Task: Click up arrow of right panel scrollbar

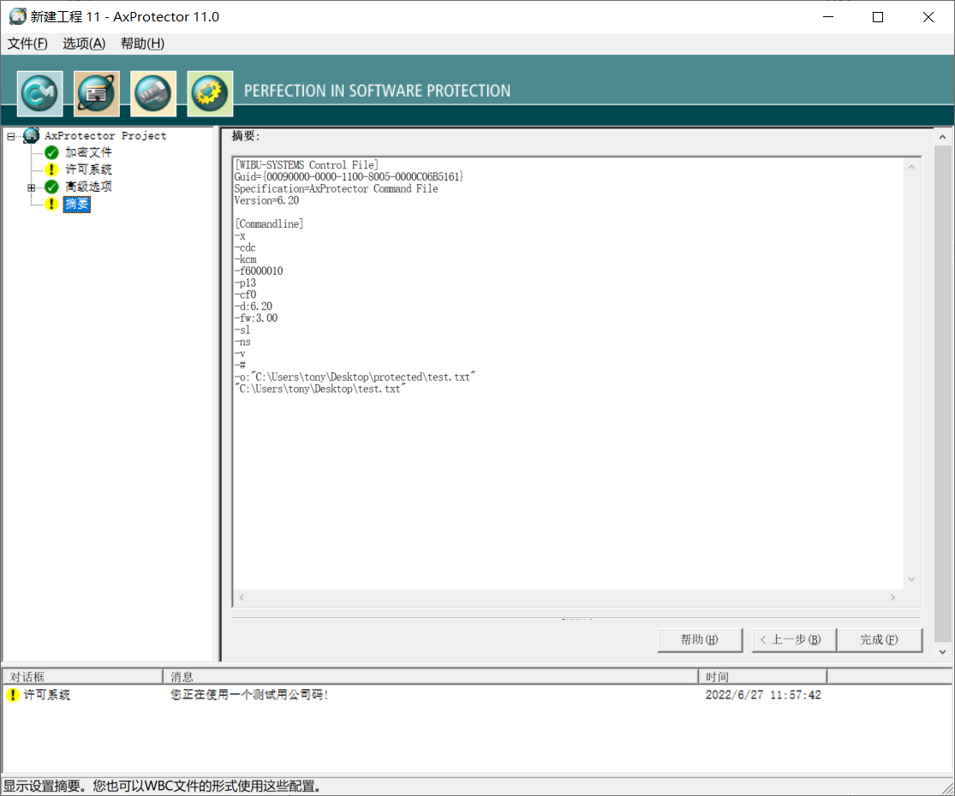Action: 943,137
